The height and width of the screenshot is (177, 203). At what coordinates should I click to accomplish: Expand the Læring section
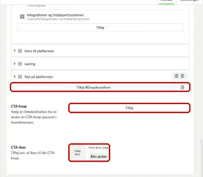click(15, 63)
